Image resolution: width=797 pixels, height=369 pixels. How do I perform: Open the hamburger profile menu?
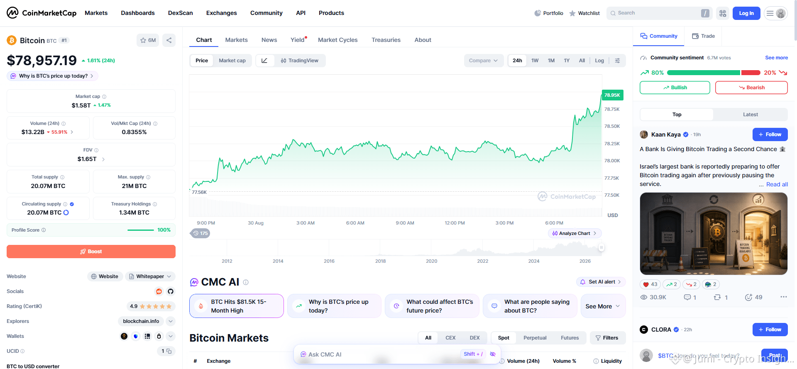[775, 13]
